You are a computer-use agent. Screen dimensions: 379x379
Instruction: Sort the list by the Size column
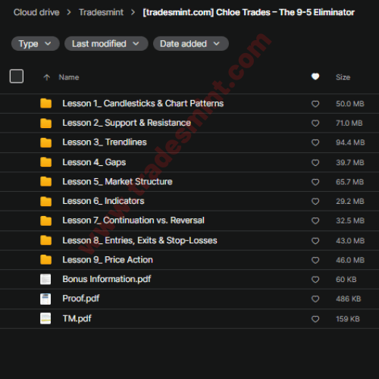coord(343,77)
